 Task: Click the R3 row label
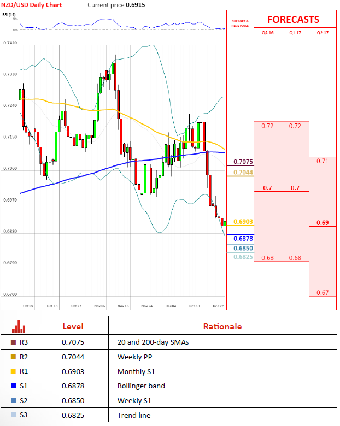(24, 342)
